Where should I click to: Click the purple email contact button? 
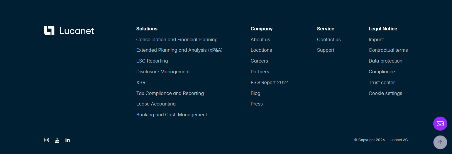440,124
